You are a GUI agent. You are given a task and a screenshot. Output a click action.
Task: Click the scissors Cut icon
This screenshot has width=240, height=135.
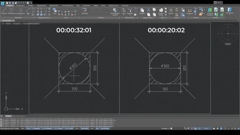tap(149, 10)
